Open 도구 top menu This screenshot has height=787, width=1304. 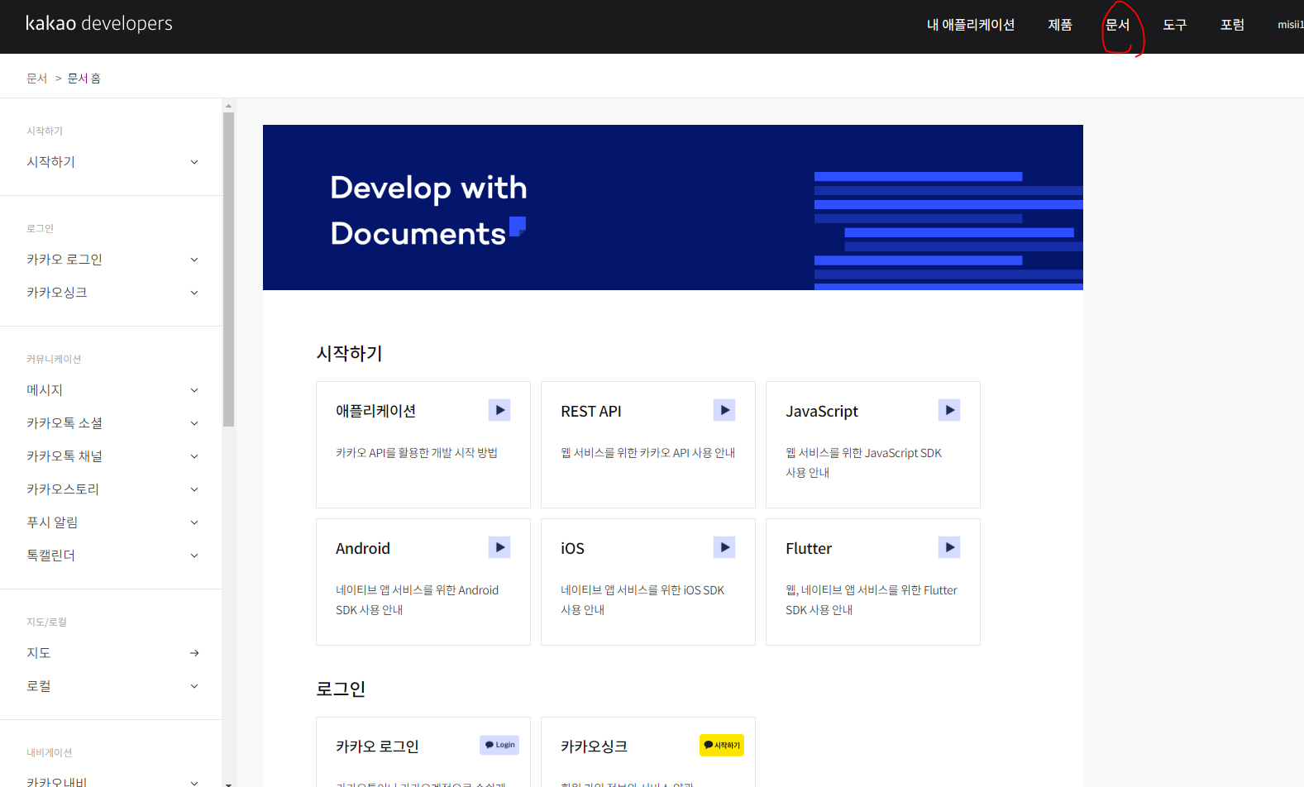(x=1175, y=25)
